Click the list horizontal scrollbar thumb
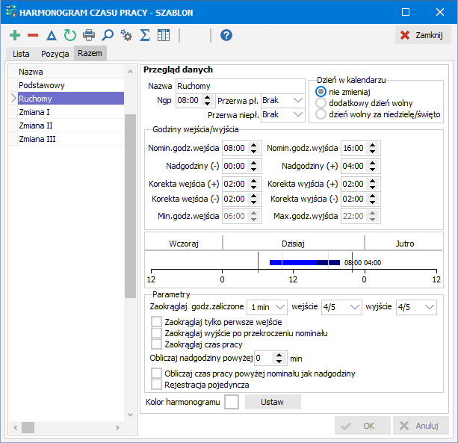 [28, 428]
